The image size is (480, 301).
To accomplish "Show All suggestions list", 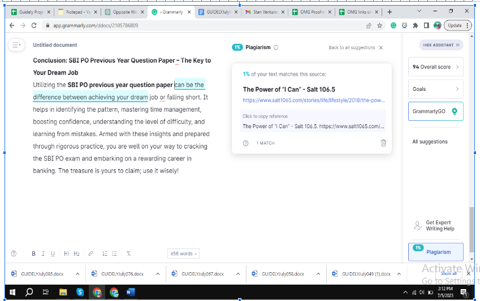I will click(x=430, y=142).
